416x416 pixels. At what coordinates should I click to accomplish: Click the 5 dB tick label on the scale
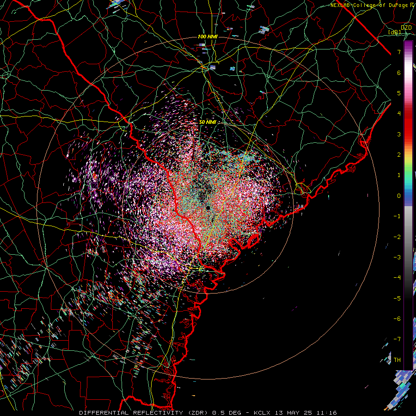[x=399, y=93]
